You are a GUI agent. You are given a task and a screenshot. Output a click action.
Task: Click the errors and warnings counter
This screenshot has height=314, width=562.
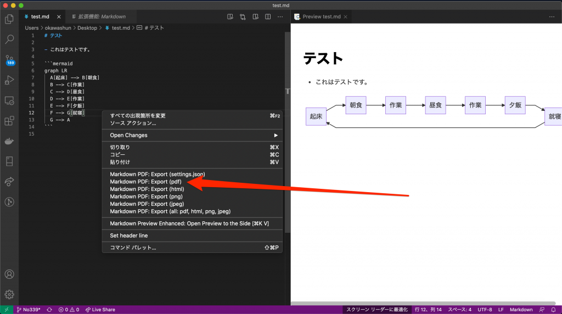69,310
